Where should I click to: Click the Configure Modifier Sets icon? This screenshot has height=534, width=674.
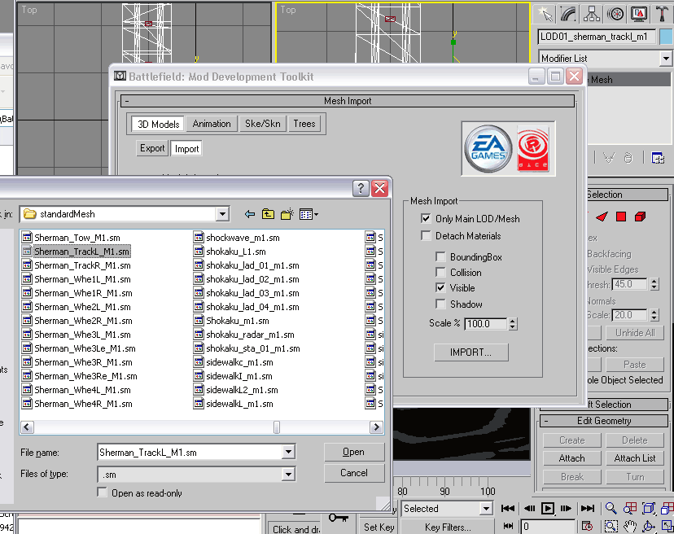(x=658, y=158)
